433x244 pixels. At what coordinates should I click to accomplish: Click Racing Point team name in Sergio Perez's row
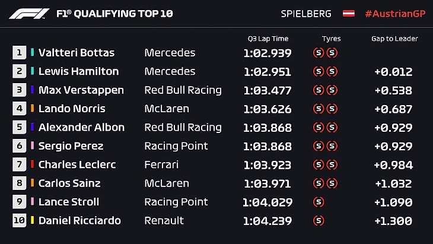pyautogui.click(x=176, y=146)
